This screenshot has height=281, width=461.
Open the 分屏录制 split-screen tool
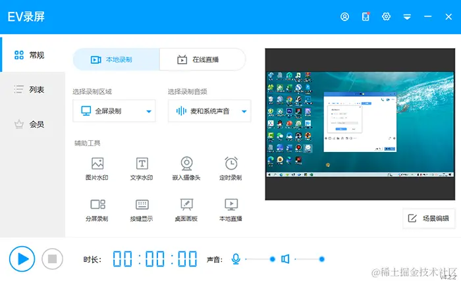point(97,210)
